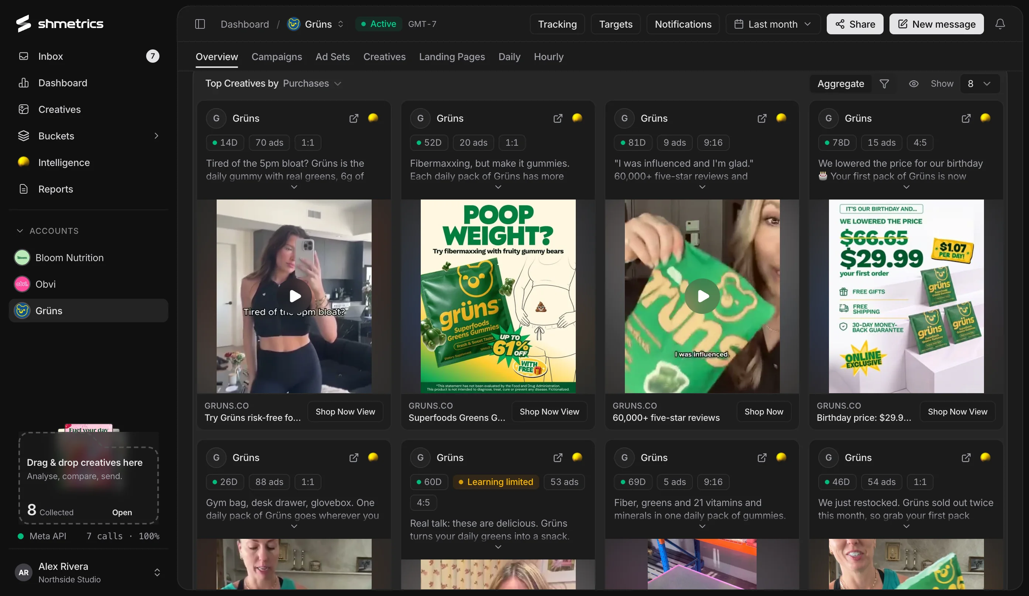Expand Buckets submenu in sidebar
Viewport: 1029px width, 596px height.
pos(156,136)
